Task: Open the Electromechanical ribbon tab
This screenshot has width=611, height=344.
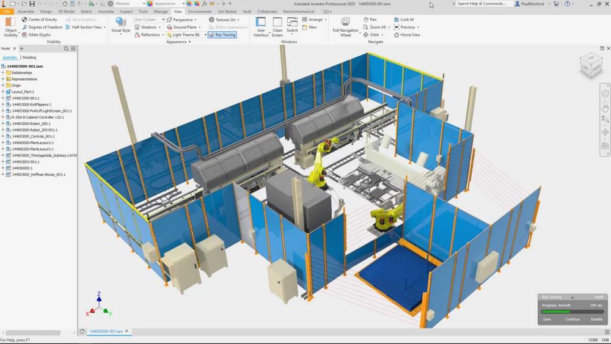Action: [x=299, y=12]
